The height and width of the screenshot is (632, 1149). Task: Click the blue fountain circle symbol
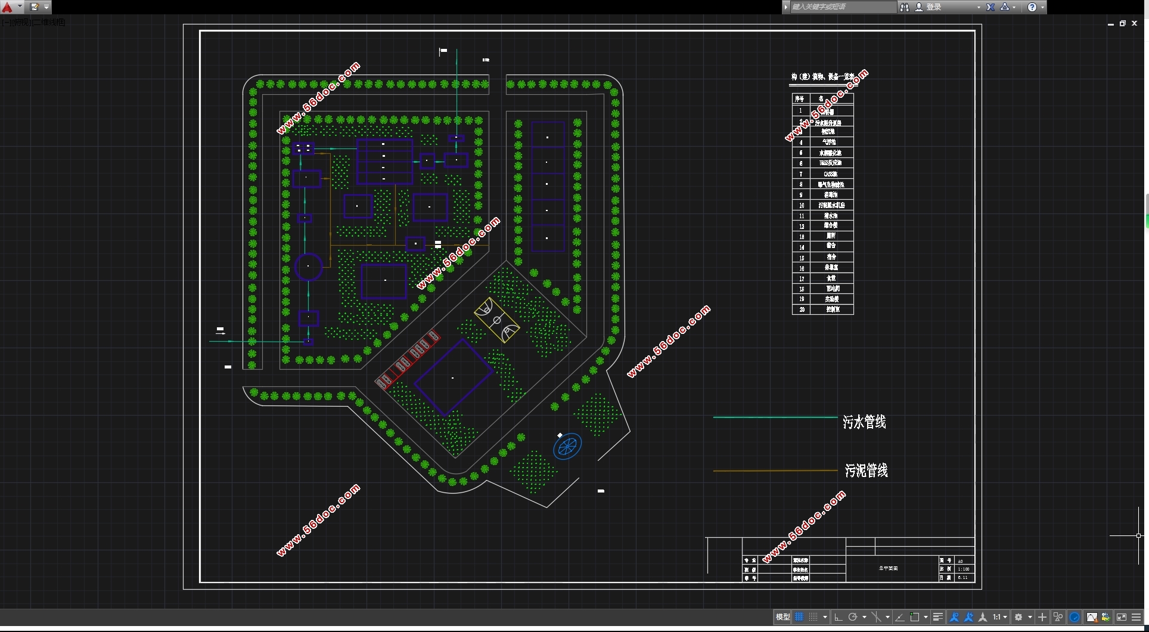[x=567, y=446]
